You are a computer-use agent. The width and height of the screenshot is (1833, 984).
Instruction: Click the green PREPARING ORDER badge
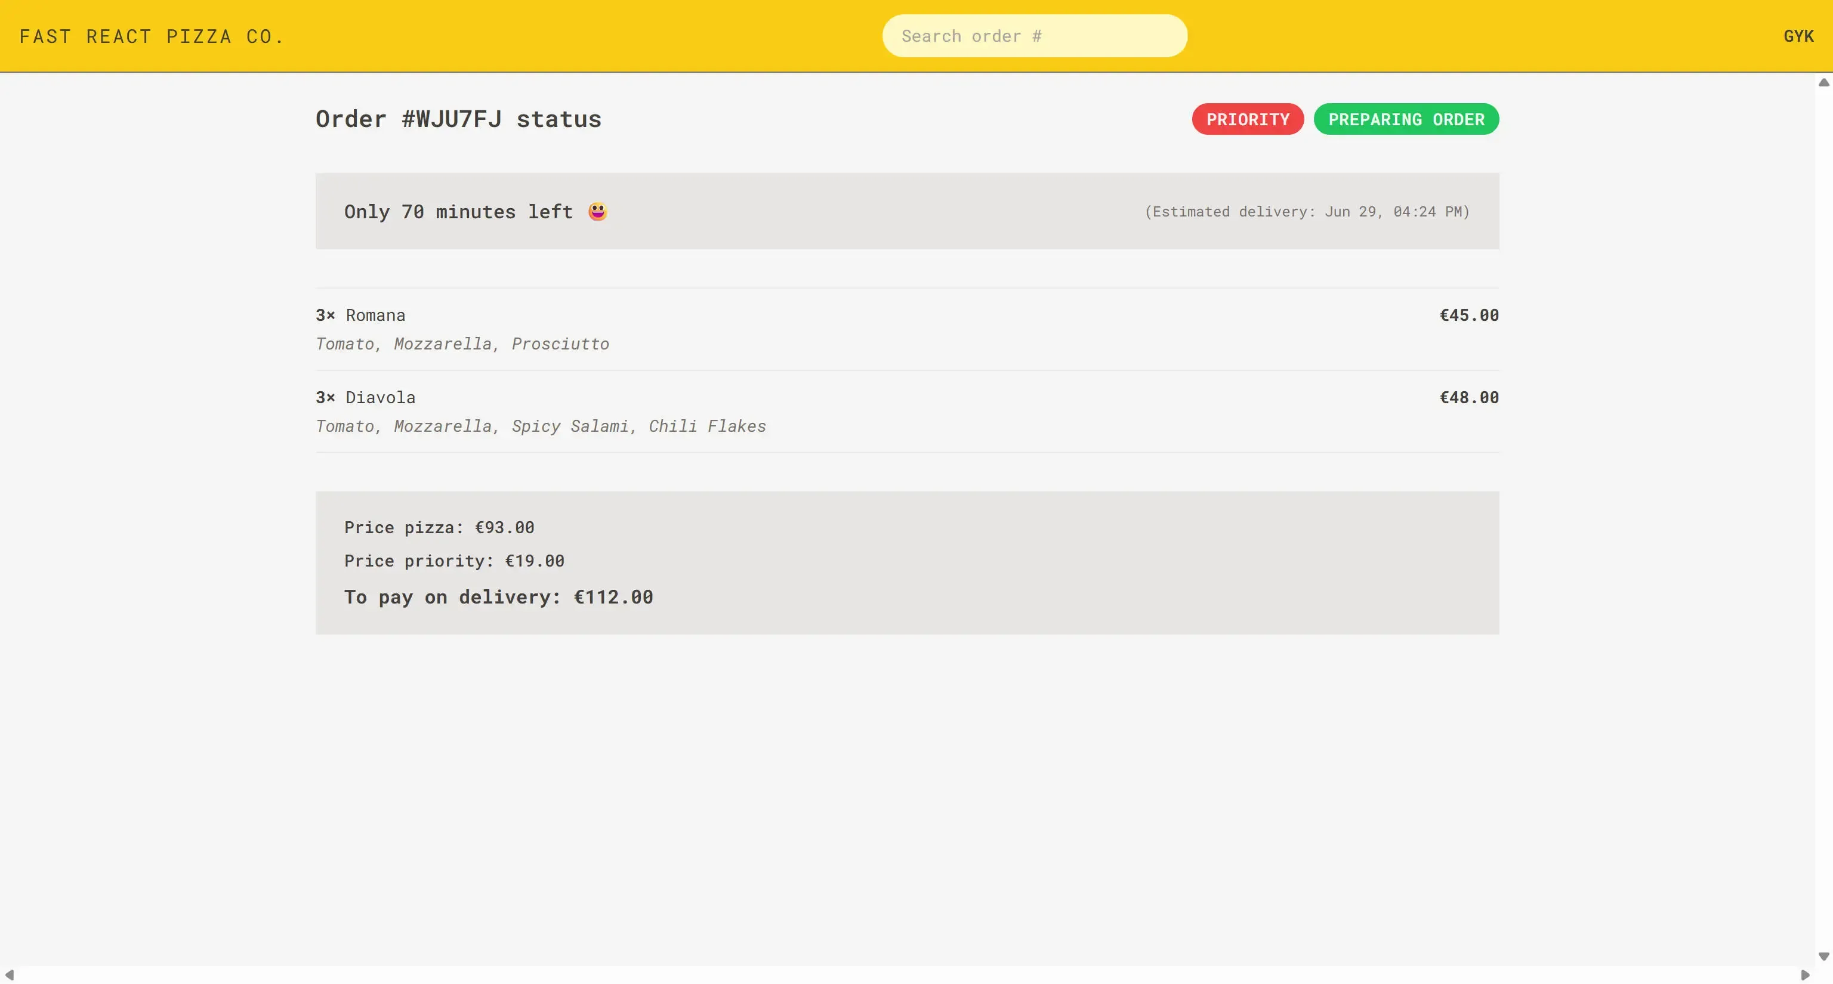coord(1406,119)
